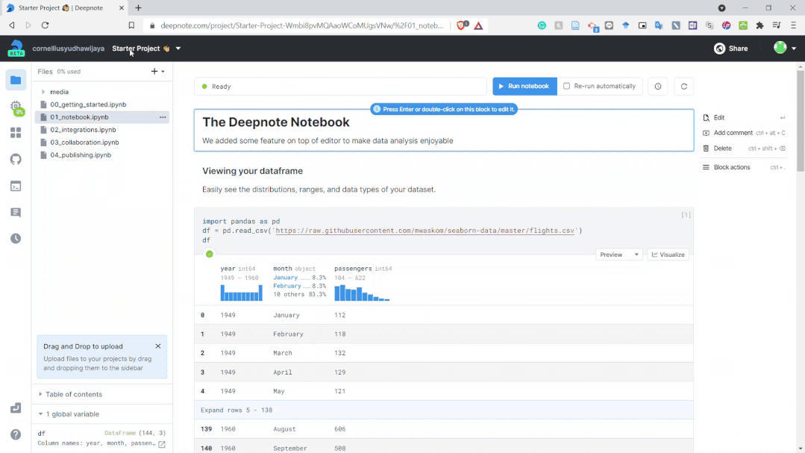Screen dimensions: 805x453
Task: Toggle the Re-run automatically checkbox
Action: tap(567, 87)
